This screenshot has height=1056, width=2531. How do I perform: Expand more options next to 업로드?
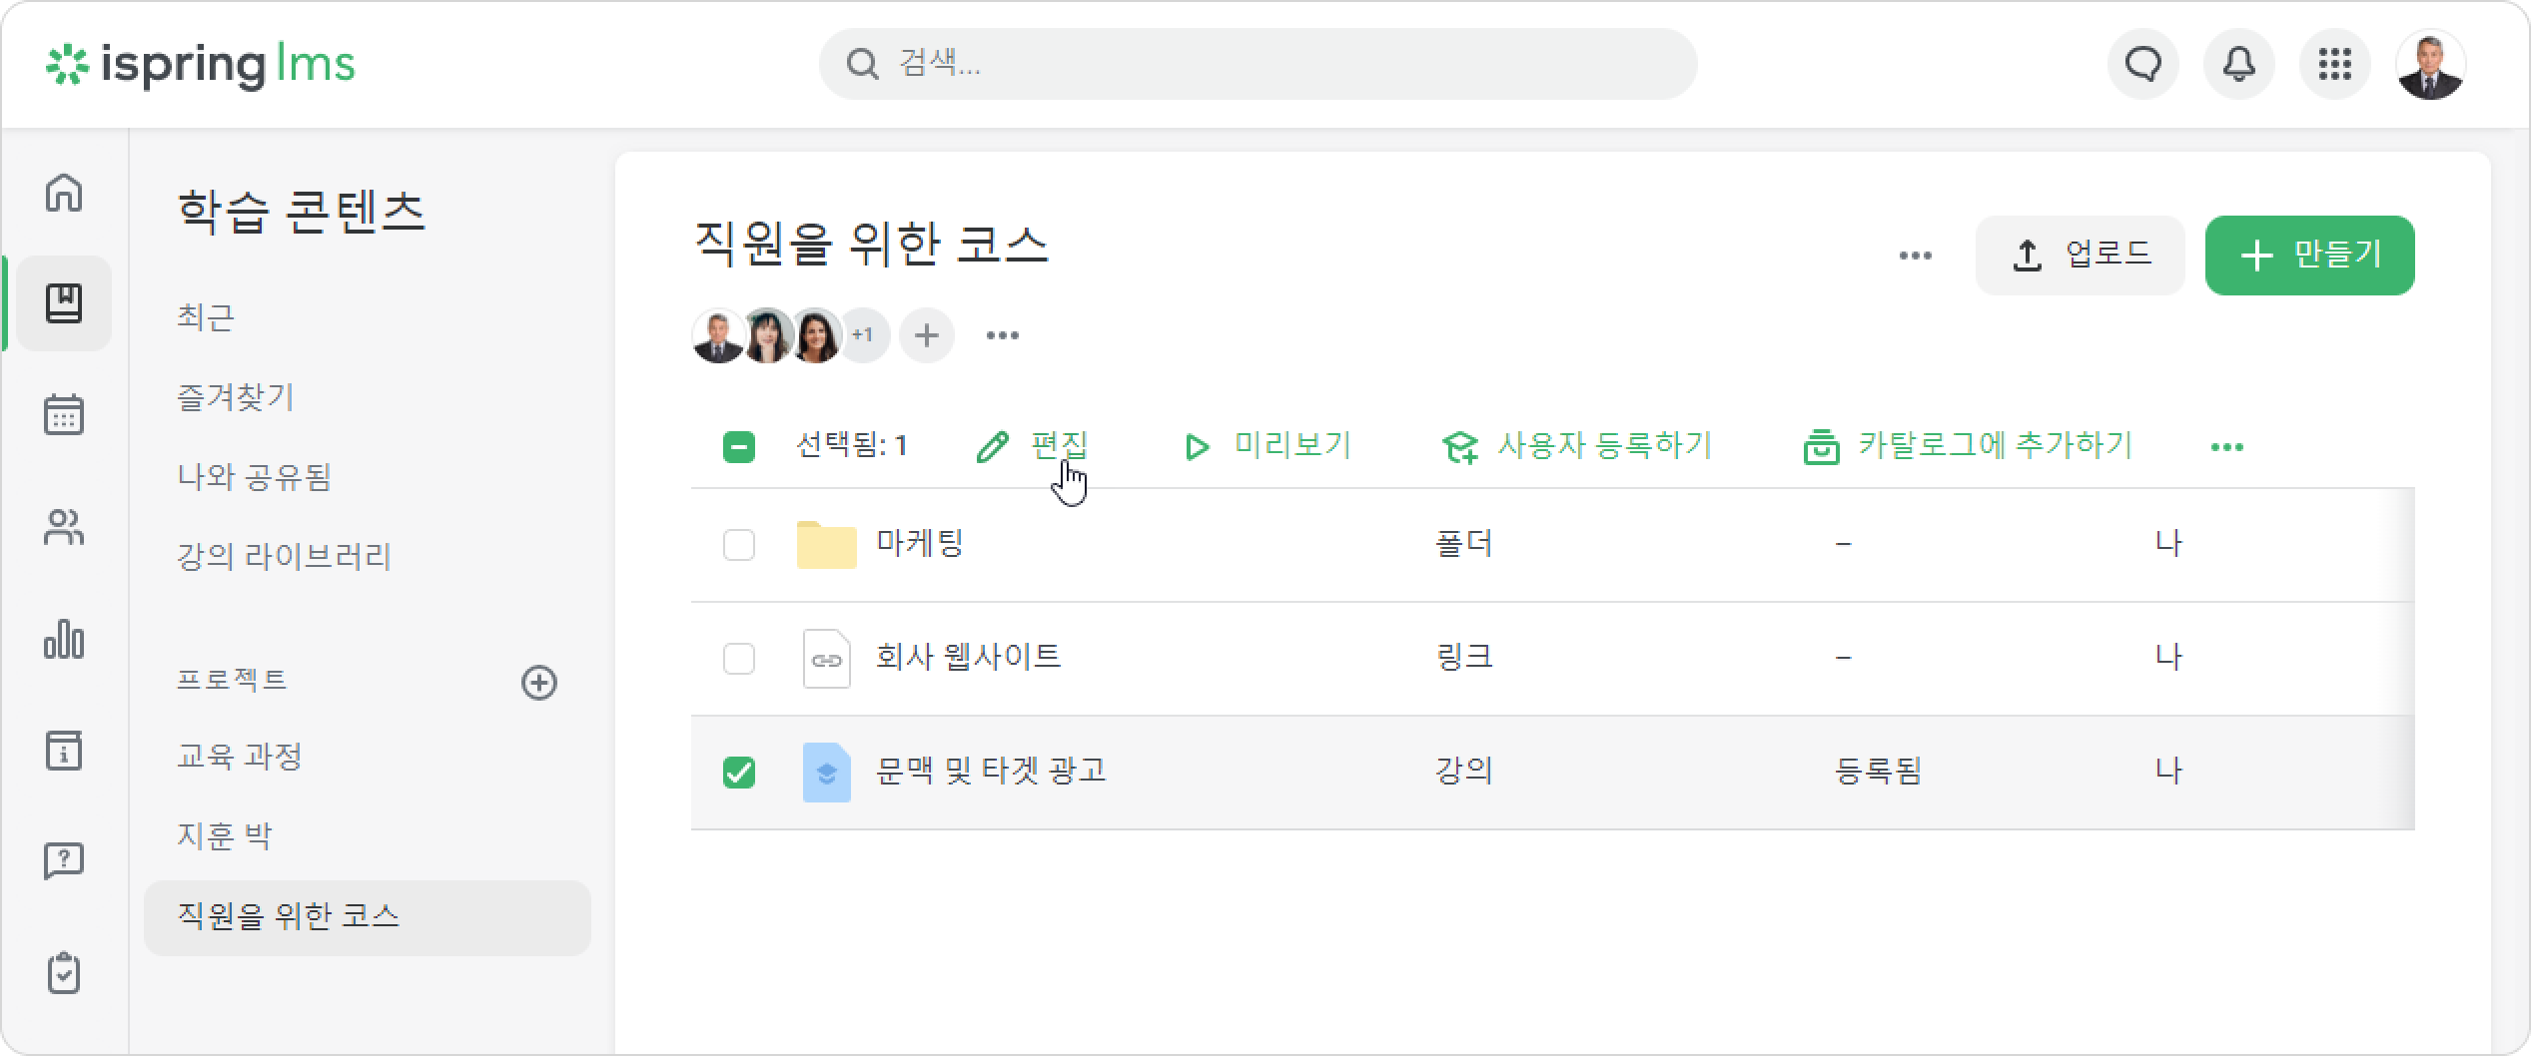(x=1915, y=256)
